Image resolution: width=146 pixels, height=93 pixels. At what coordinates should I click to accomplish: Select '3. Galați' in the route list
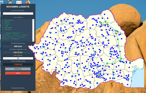[6, 24]
